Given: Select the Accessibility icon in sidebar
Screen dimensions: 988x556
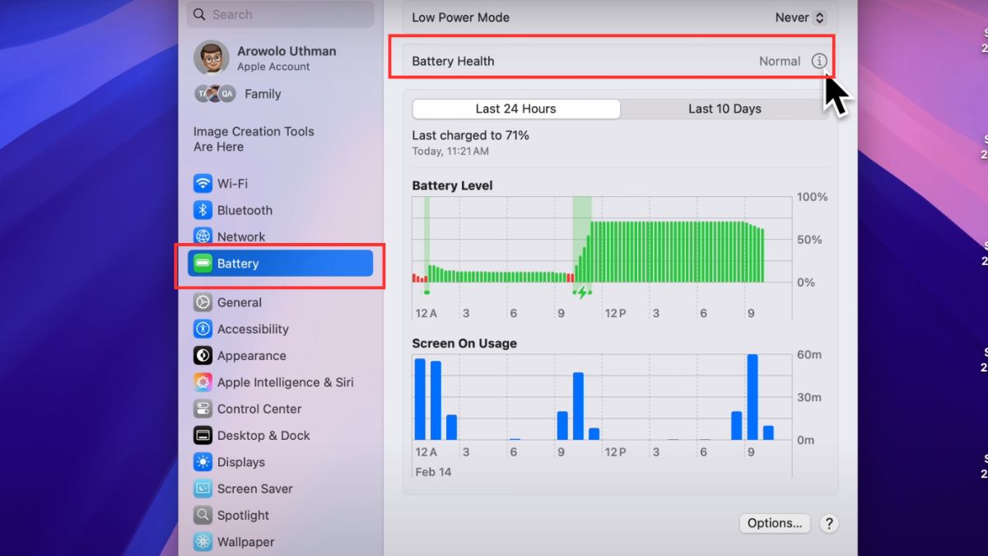Looking at the screenshot, I should [203, 329].
